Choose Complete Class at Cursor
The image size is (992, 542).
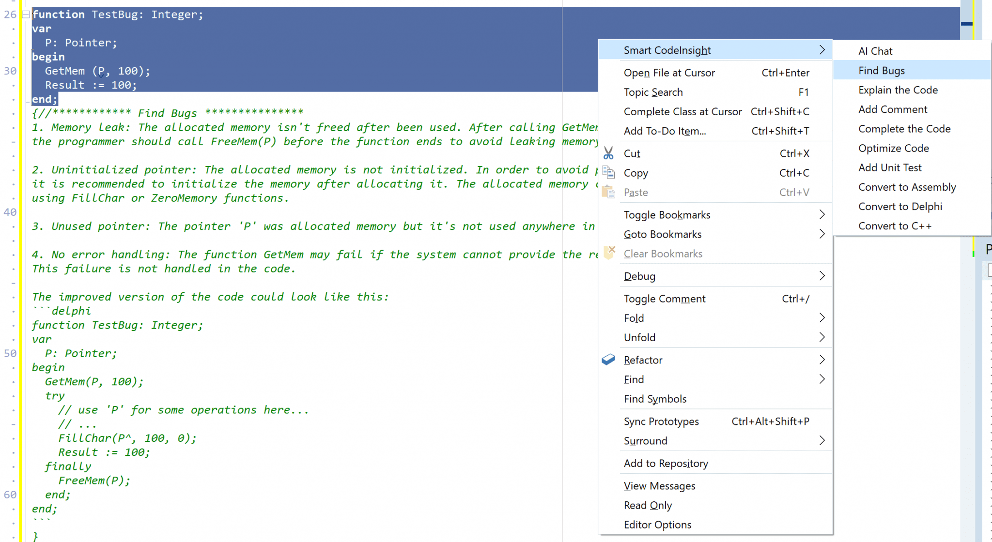pos(715,111)
